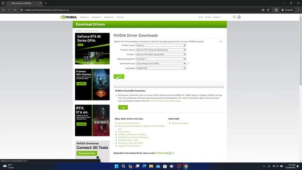Open the Products menu
Screen dimensions: 302x170
pos(84,17)
